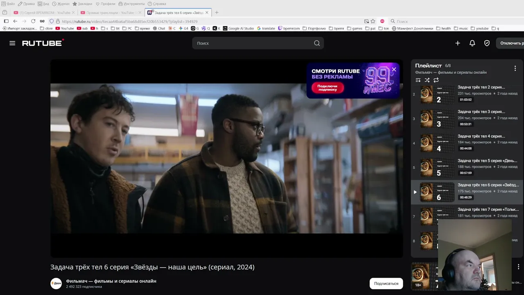524x295 pixels.
Task: Click the tracking protection shield in address bar
Action: (52, 21)
